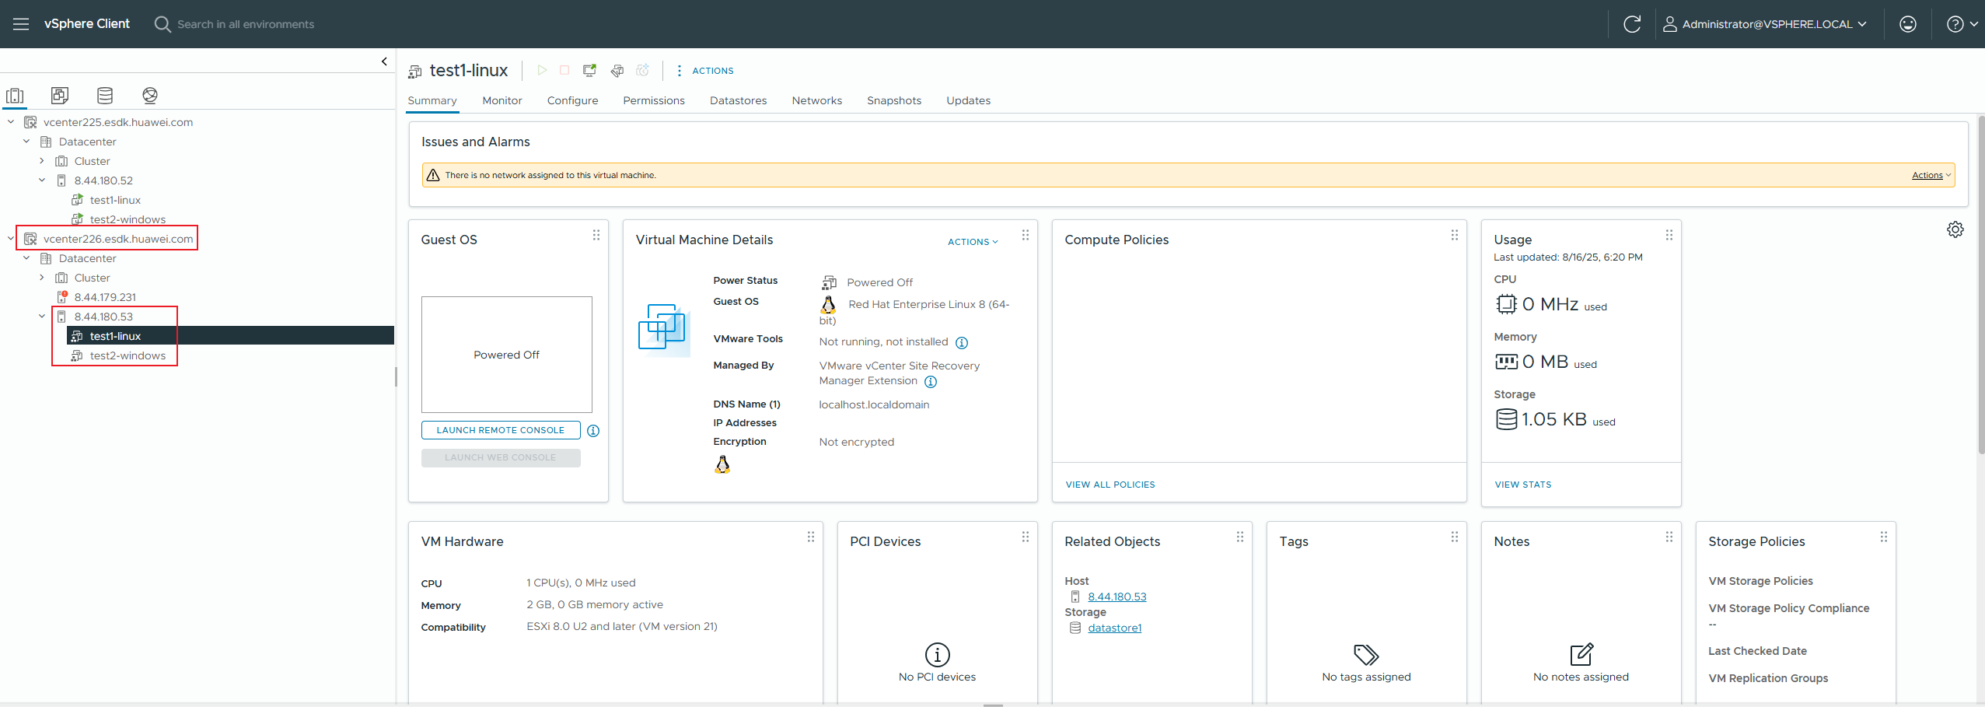Open Actions dropdown in alarm banner
Screen dimensions: 1985x707
1931,175
